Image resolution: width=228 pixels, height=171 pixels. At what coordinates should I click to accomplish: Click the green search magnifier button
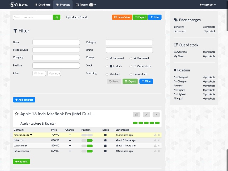point(56,17)
